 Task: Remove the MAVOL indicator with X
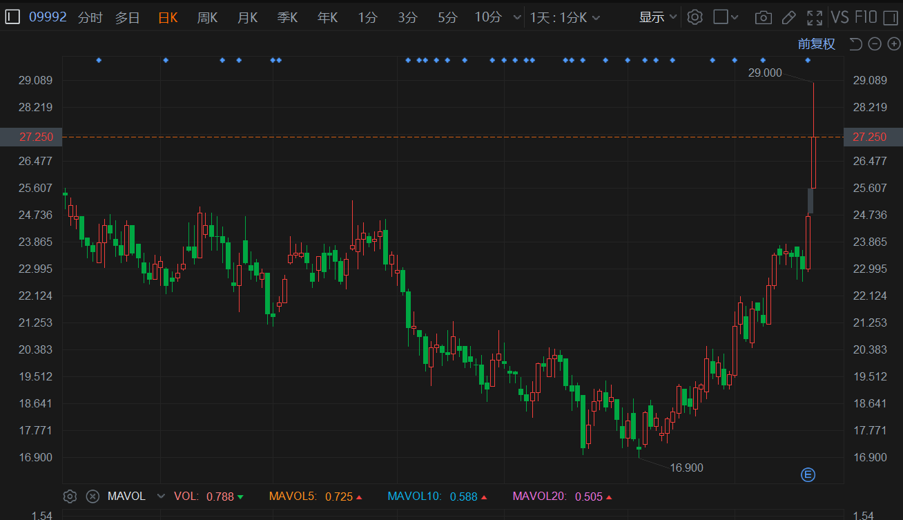tap(93, 496)
